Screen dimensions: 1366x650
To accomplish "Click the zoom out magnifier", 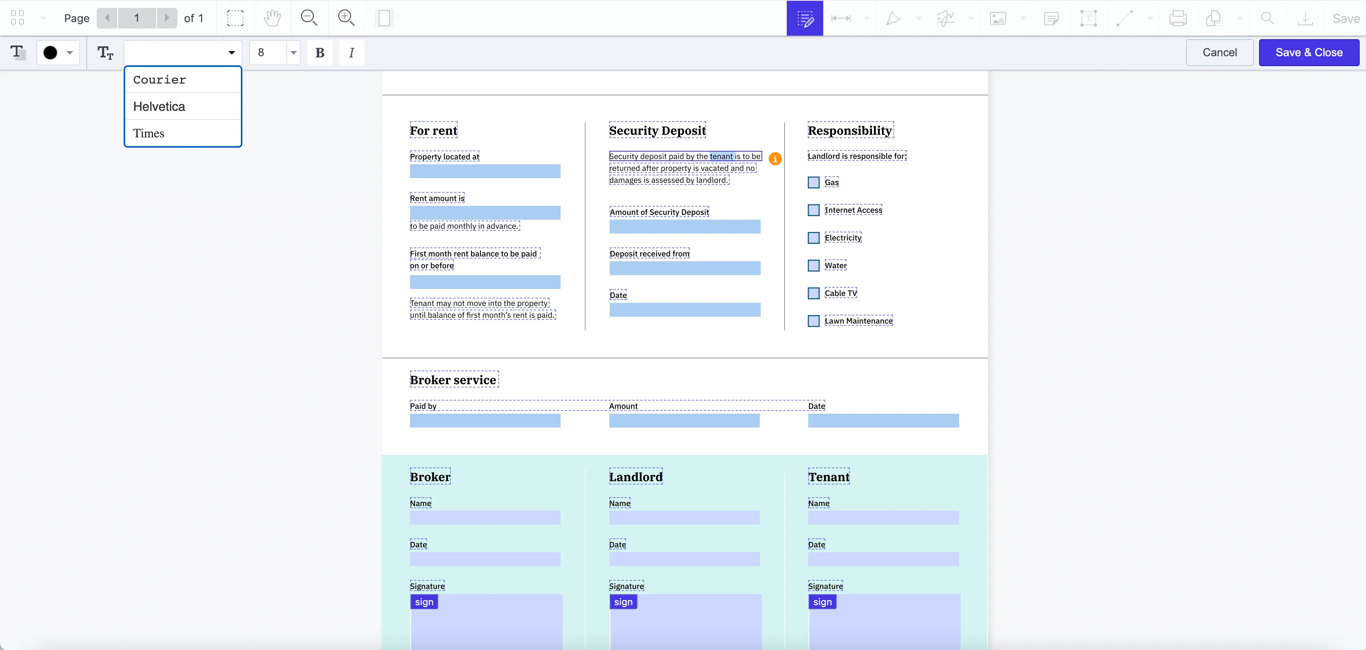I will click(309, 18).
